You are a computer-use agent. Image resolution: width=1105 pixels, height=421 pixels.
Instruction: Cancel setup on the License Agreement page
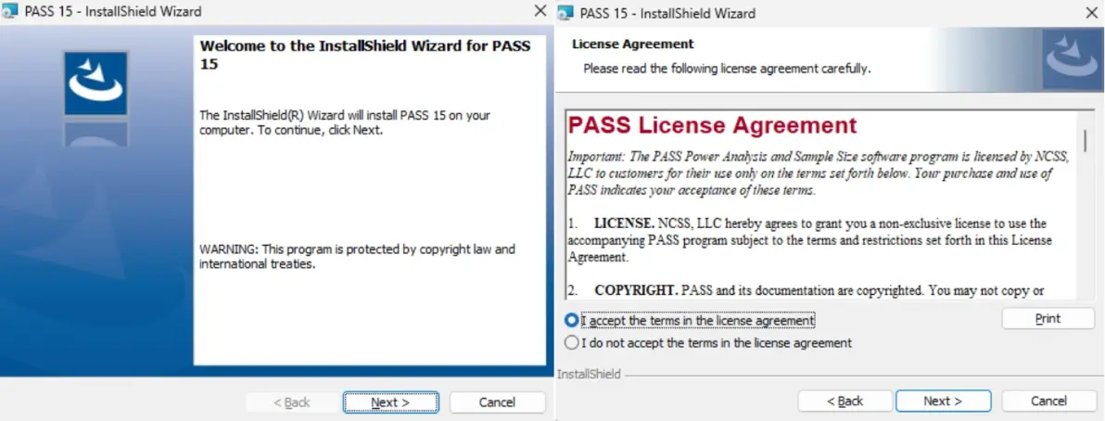coord(1048,402)
